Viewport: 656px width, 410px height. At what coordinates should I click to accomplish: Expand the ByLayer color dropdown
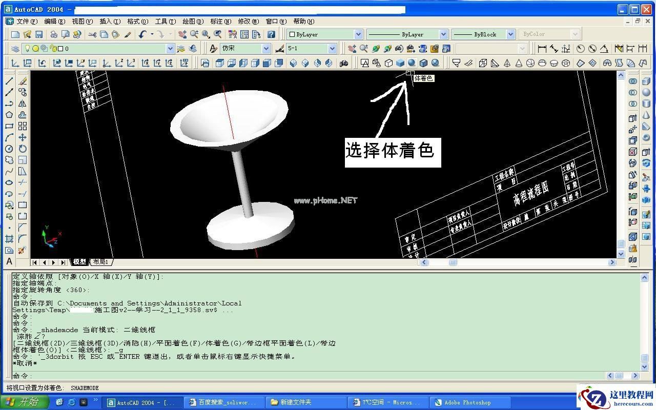pyautogui.click(x=358, y=34)
